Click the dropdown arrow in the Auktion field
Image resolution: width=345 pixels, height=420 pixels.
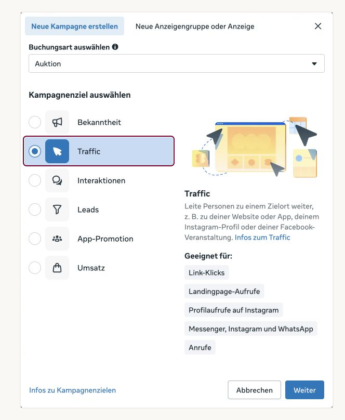pos(314,64)
